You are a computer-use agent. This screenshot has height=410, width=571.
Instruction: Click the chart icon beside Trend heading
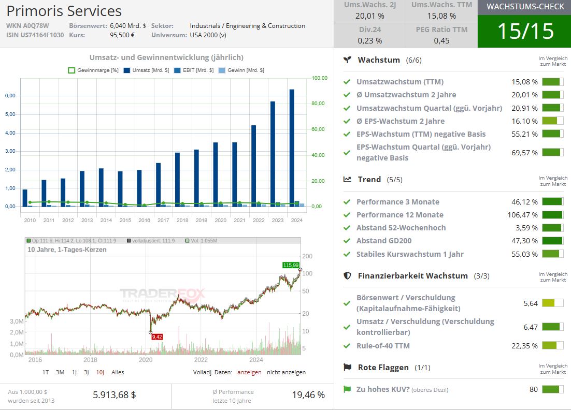[347, 179]
